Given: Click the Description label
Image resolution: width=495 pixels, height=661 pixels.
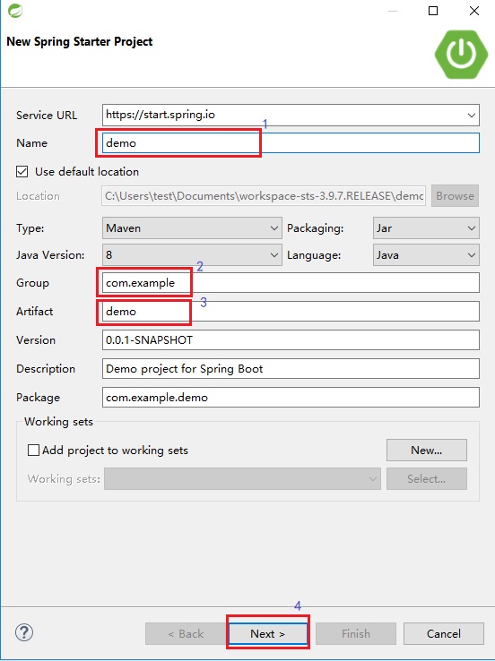Looking at the screenshot, I should pyautogui.click(x=46, y=369).
